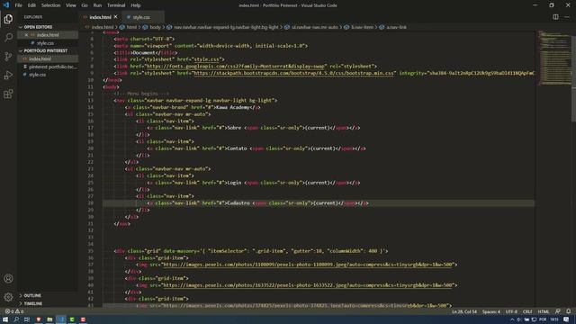Open the notifications bell in status bar

pyautogui.click(x=568, y=311)
